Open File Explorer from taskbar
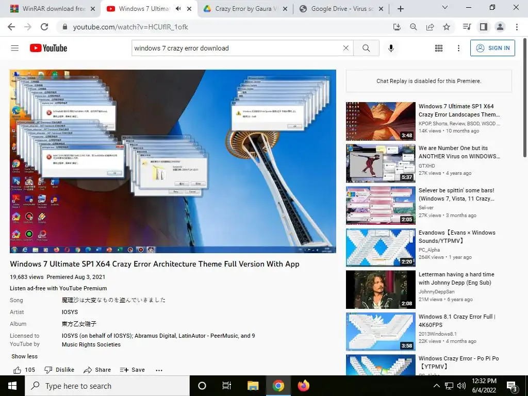Viewport: 528px width, 396px height. click(x=253, y=386)
